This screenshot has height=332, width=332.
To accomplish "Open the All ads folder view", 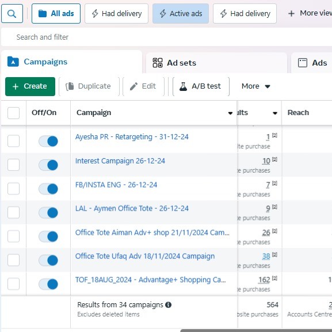I will tap(56, 14).
